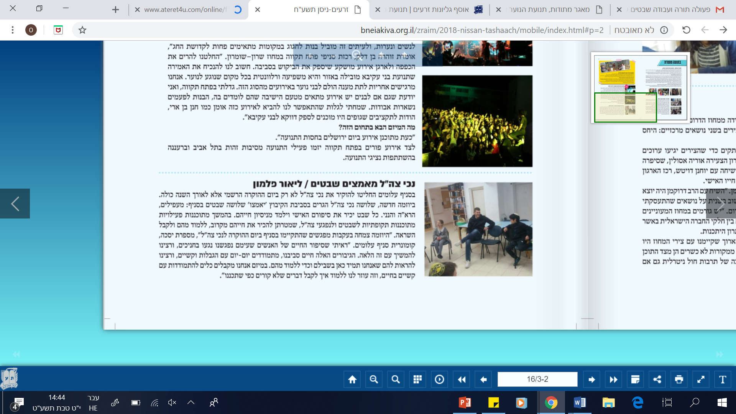The height and width of the screenshot is (414, 736).
Task: Open the thumbnails grid view
Action: point(417,379)
